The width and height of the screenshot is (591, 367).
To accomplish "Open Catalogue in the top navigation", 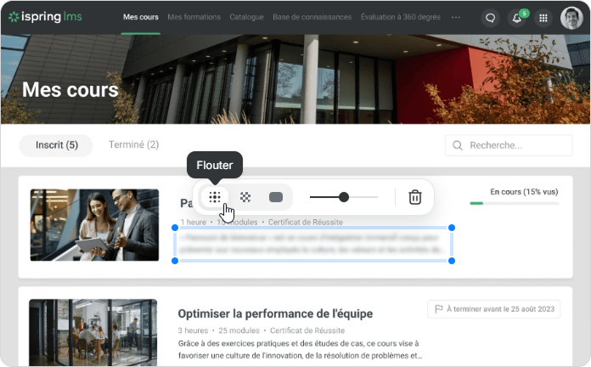I will point(246,17).
